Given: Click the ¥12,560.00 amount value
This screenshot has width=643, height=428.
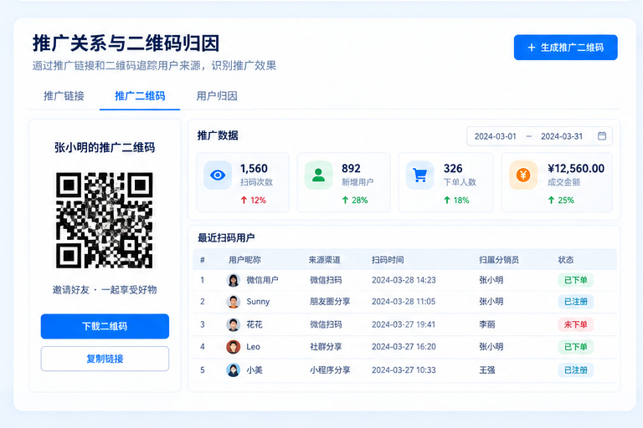Looking at the screenshot, I should pos(576,169).
